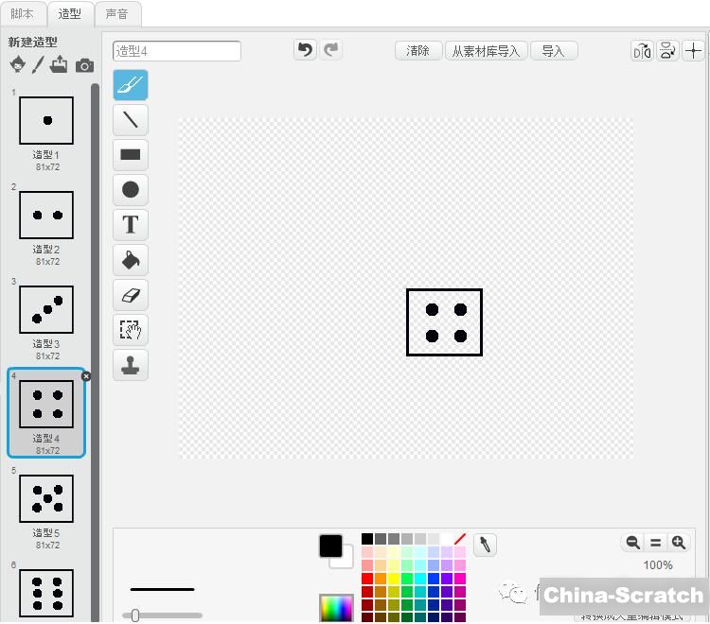This screenshot has height=624, width=710.
Task: Choose the marquee Select tool
Action: click(131, 329)
